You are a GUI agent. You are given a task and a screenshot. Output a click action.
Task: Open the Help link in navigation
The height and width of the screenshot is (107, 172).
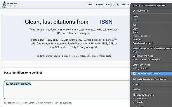[x=91, y=4]
